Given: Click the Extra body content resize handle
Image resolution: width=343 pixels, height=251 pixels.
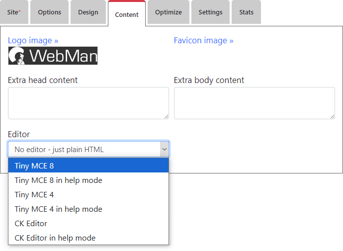Looking at the screenshot, I should point(332,117).
